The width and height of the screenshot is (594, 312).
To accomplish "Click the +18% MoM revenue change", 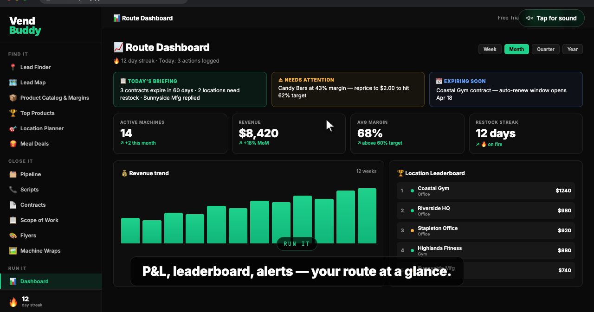I will (254, 143).
